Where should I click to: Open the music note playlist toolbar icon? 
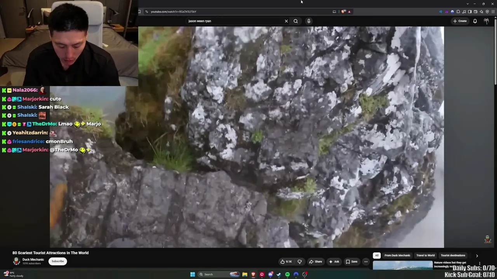[x=464, y=12]
